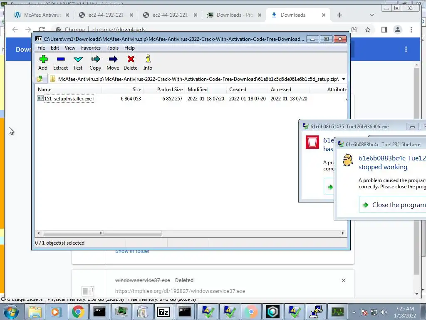This screenshot has height=320, width=426.
Task: Open the View menu in 7-Zip
Action: pos(70,48)
